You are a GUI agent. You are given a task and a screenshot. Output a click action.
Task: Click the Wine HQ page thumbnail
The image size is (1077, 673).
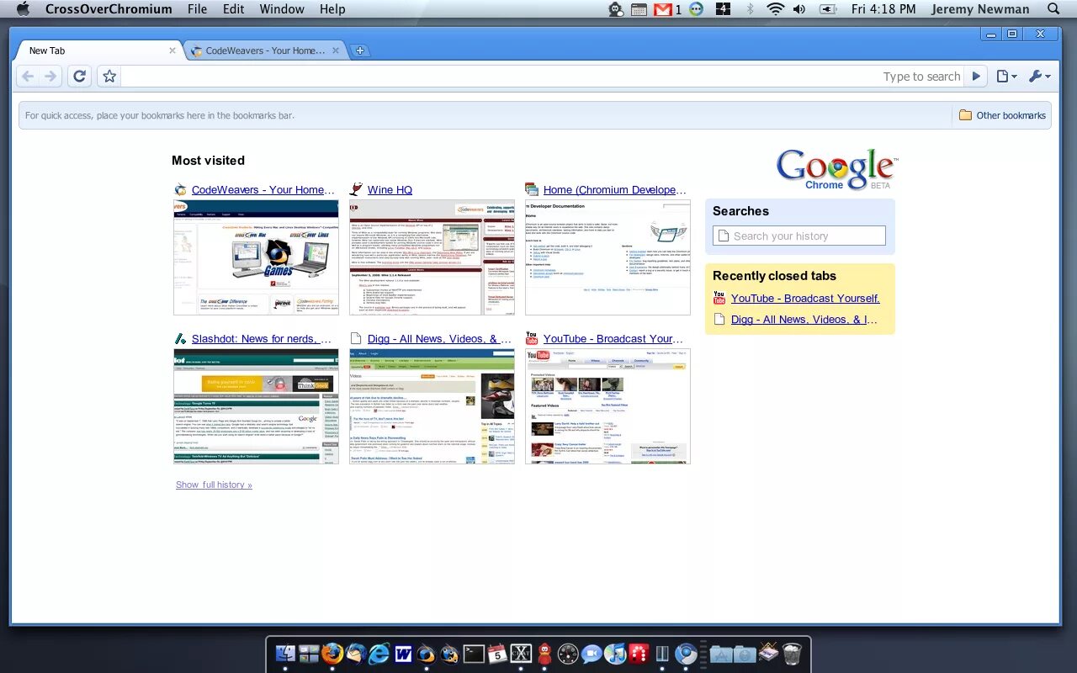click(x=432, y=257)
